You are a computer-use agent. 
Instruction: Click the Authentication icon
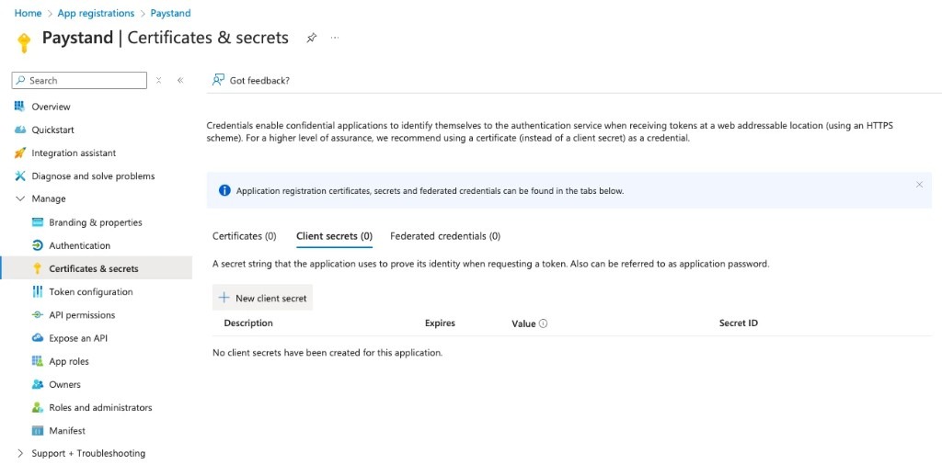click(37, 245)
